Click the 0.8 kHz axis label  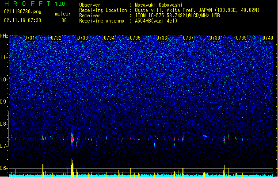tap(4, 124)
